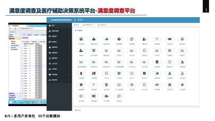Click the Windows Start button on taskbar
Image resolution: width=215 pixels, height=121 pixels.
tap(11, 102)
